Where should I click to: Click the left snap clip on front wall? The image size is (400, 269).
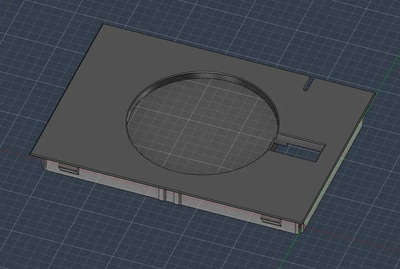tap(69, 168)
